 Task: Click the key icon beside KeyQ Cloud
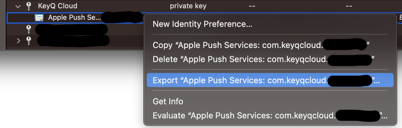(x=29, y=6)
